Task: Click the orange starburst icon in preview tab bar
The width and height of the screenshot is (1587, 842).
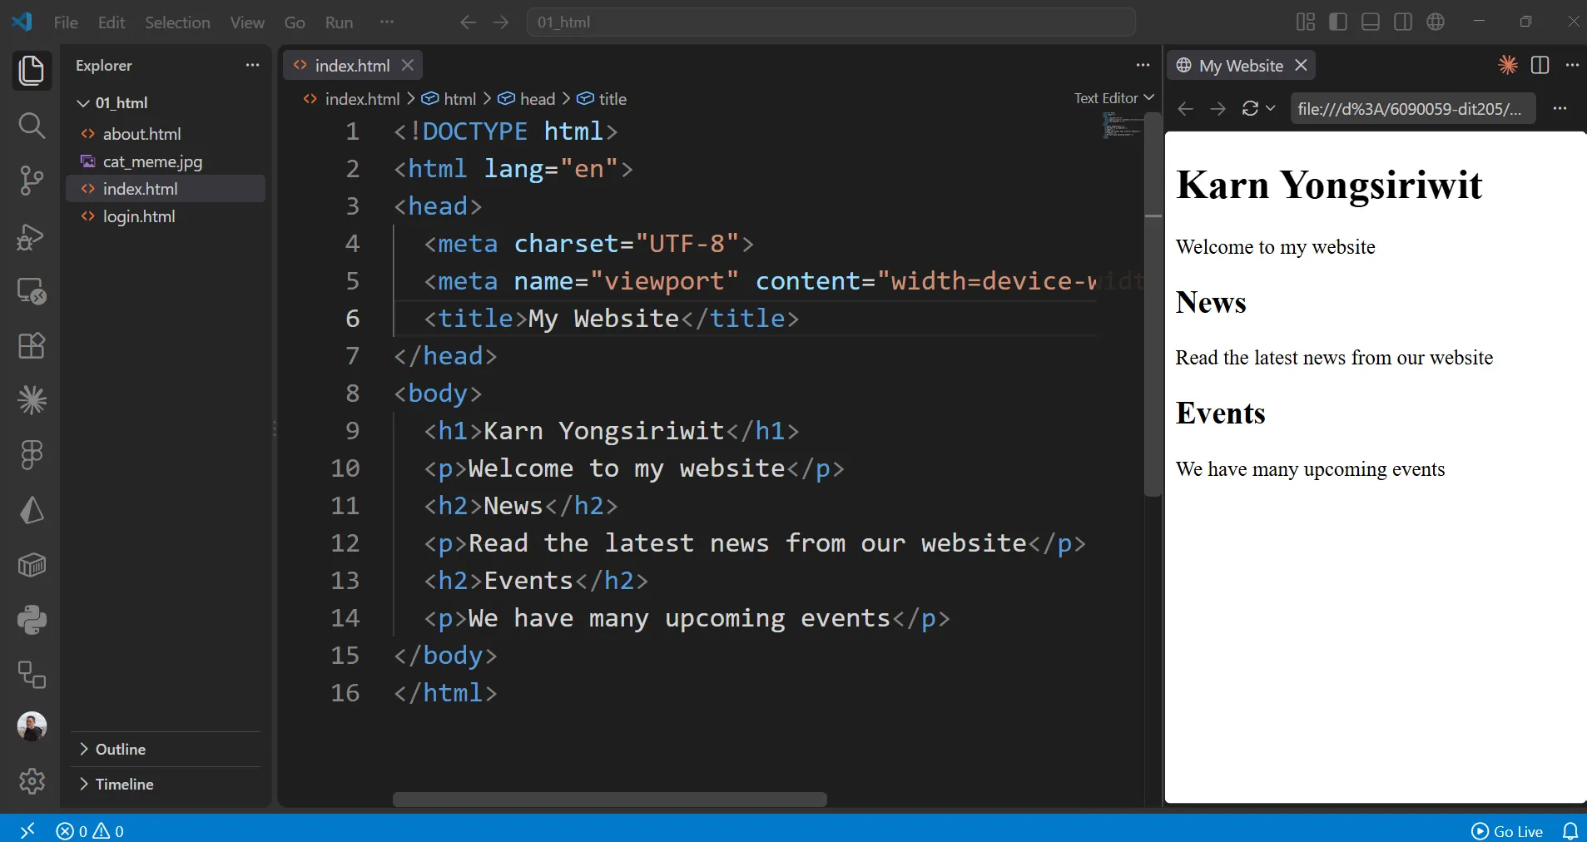Action: tap(1508, 65)
